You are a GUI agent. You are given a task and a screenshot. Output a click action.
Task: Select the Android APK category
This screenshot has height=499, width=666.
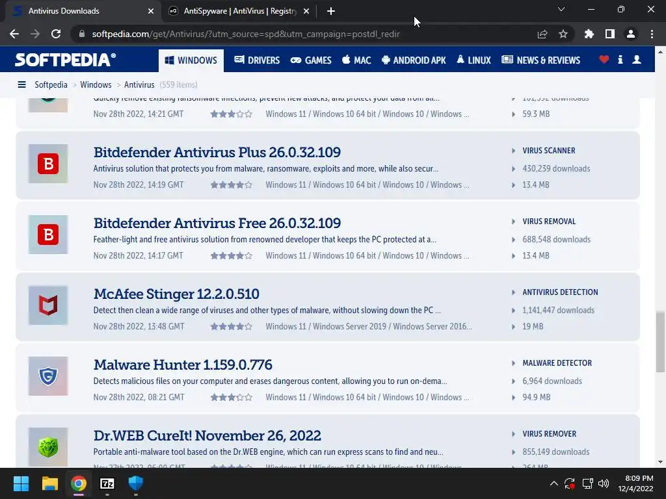(414, 60)
